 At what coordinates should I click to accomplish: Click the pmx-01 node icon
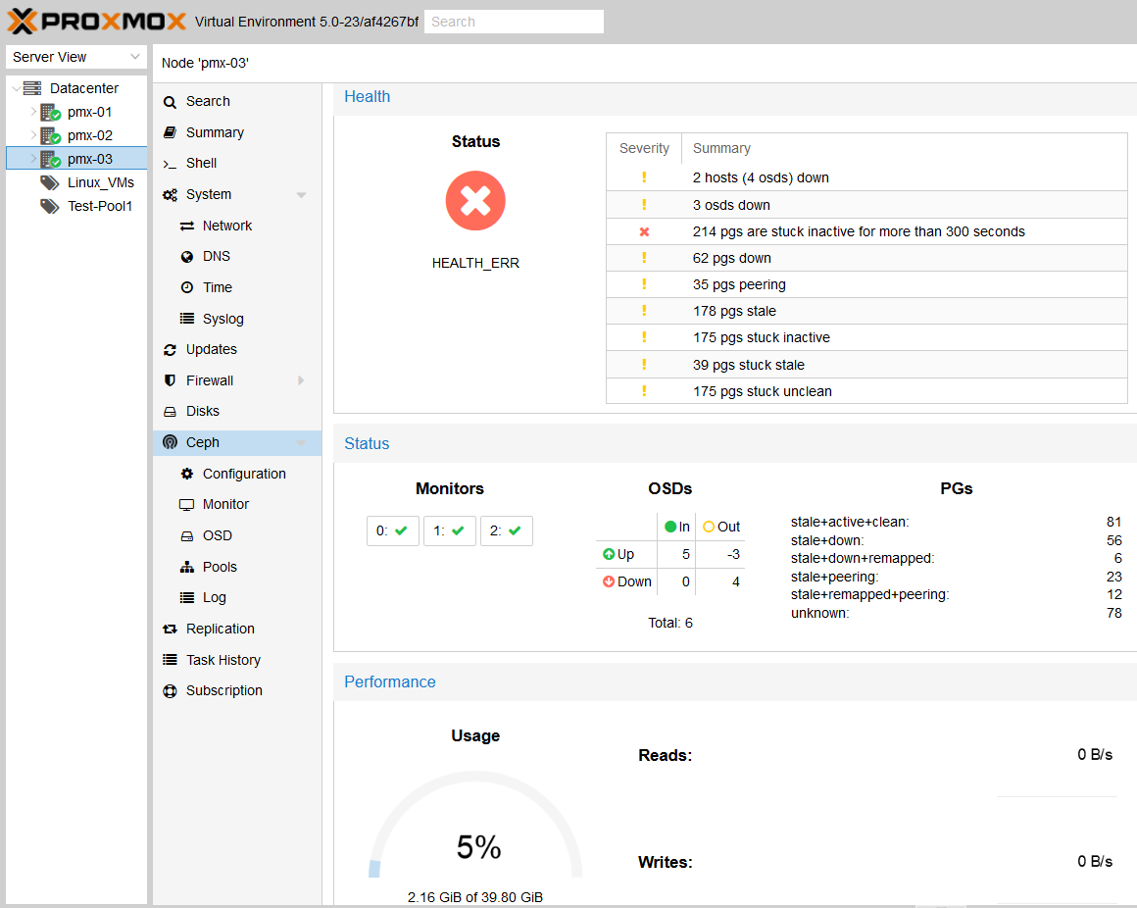pyautogui.click(x=50, y=113)
